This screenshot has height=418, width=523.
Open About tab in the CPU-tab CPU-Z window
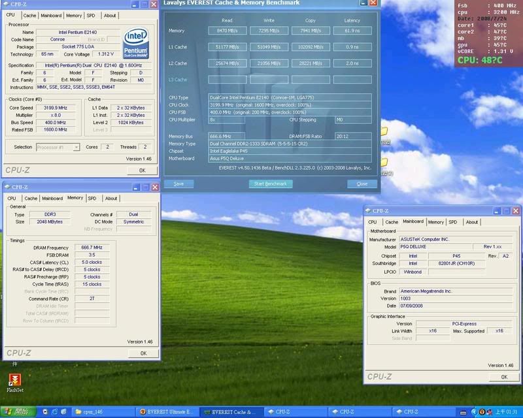[110, 15]
